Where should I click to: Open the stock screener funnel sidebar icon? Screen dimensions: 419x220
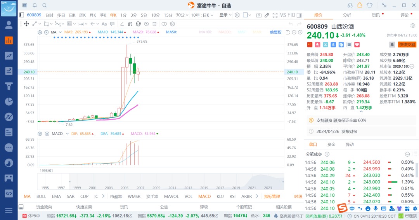click(x=9, y=86)
